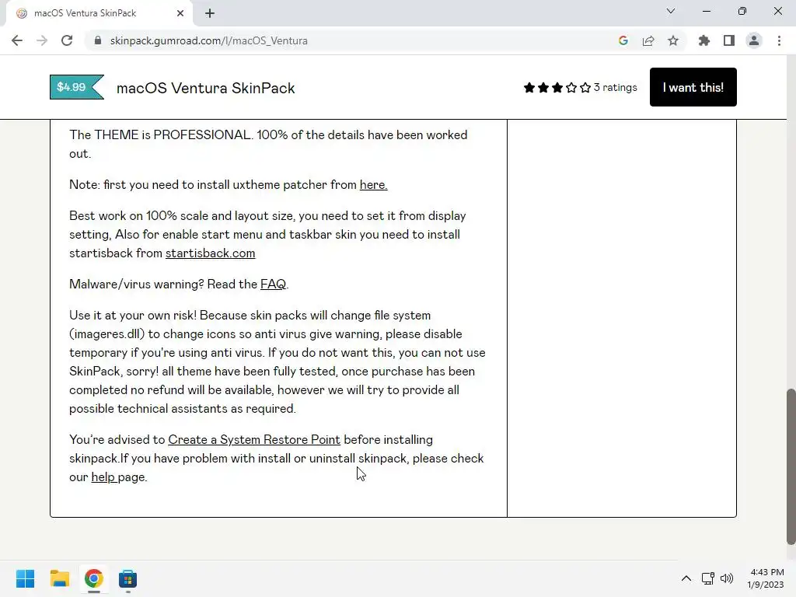Restore down the Chrome window
Image resolution: width=796 pixels, height=597 pixels.
click(x=742, y=11)
